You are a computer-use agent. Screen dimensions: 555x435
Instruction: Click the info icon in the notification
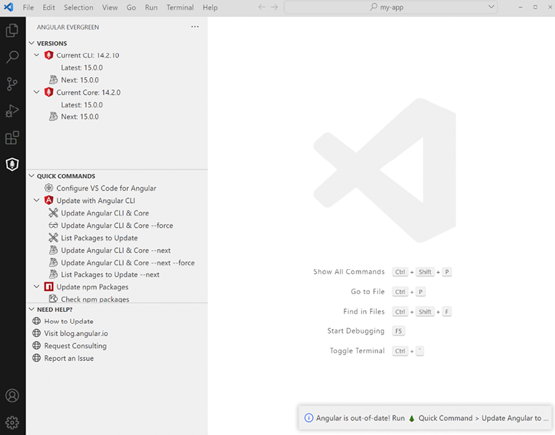point(309,418)
